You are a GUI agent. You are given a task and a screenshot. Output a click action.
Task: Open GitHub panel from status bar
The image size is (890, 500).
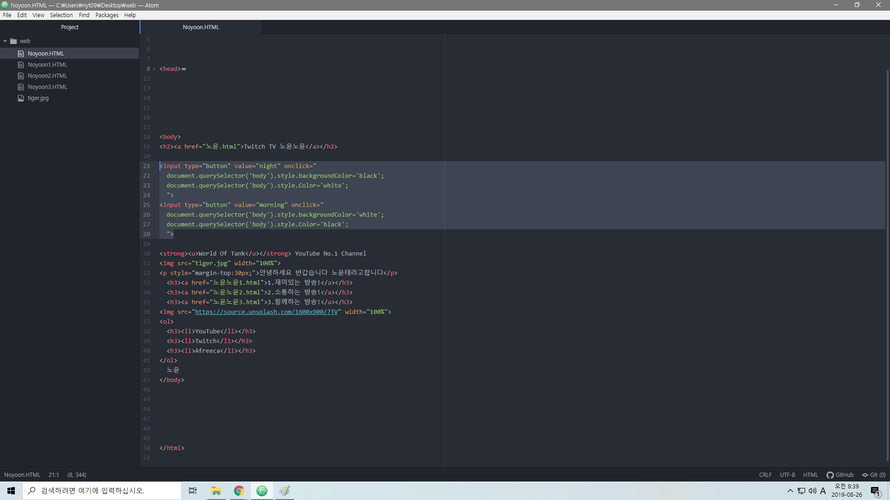tap(840, 475)
